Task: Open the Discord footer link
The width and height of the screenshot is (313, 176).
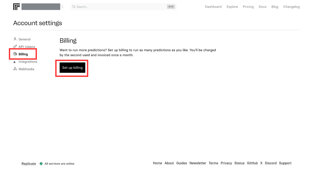Action: tap(271, 163)
